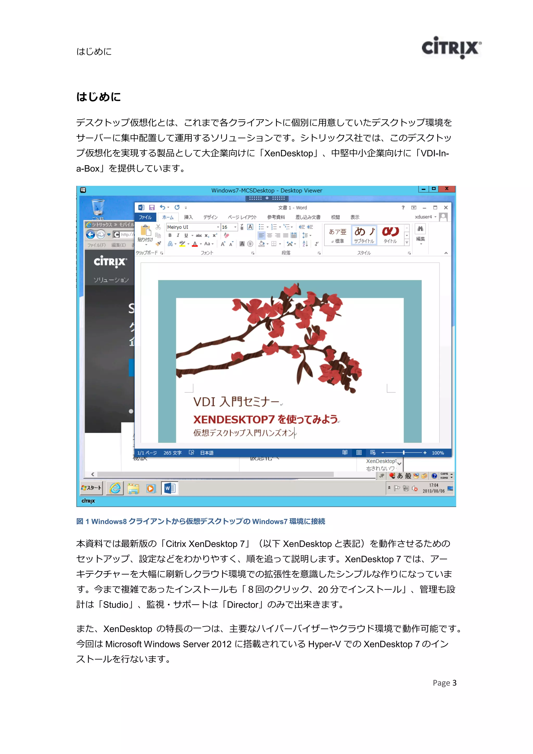The width and height of the screenshot is (533, 754).
Task: Click the zoom out minus button
Action: 383,452
